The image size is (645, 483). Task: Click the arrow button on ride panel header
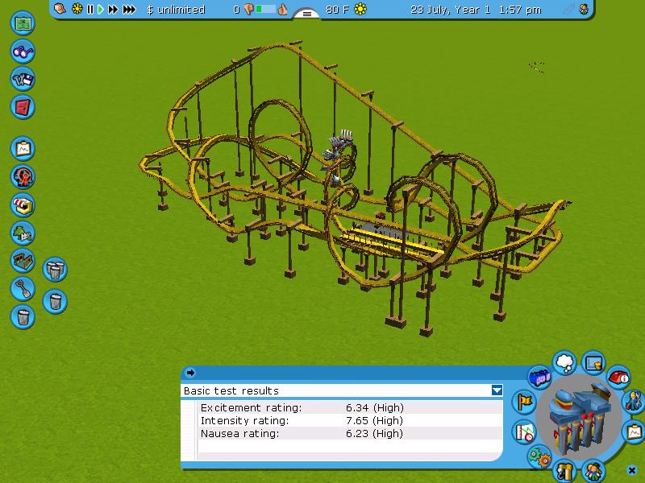(190, 373)
